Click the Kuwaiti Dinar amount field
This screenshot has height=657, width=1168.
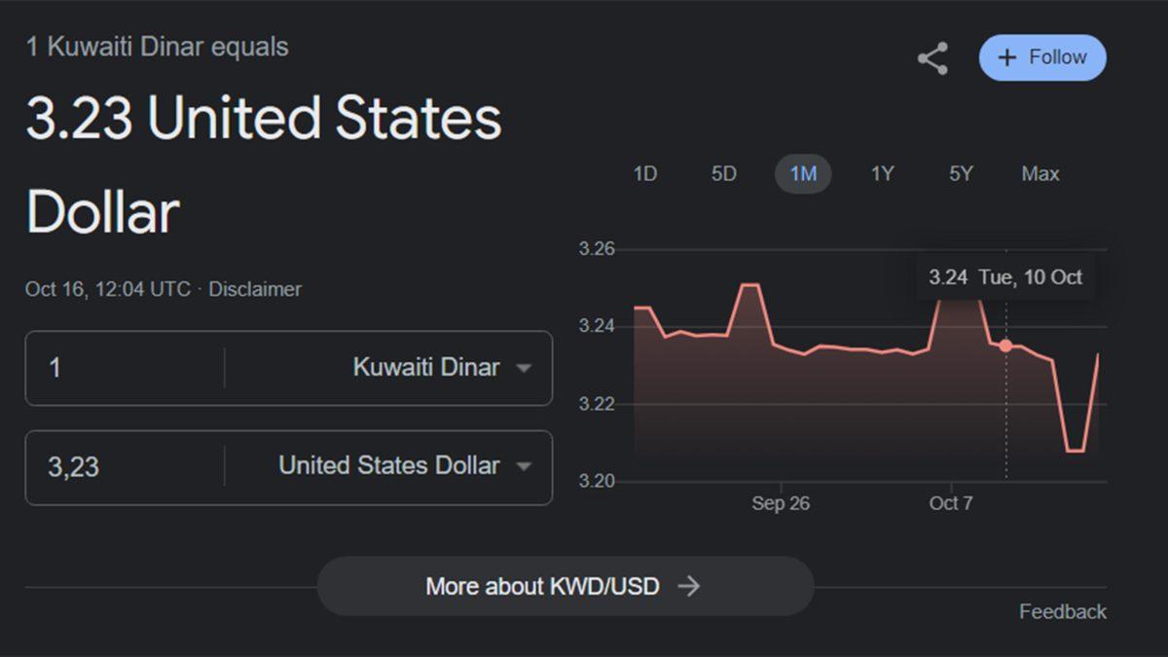127,368
